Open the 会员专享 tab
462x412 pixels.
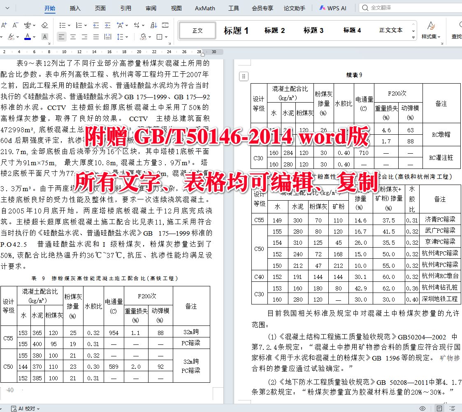(262, 8)
